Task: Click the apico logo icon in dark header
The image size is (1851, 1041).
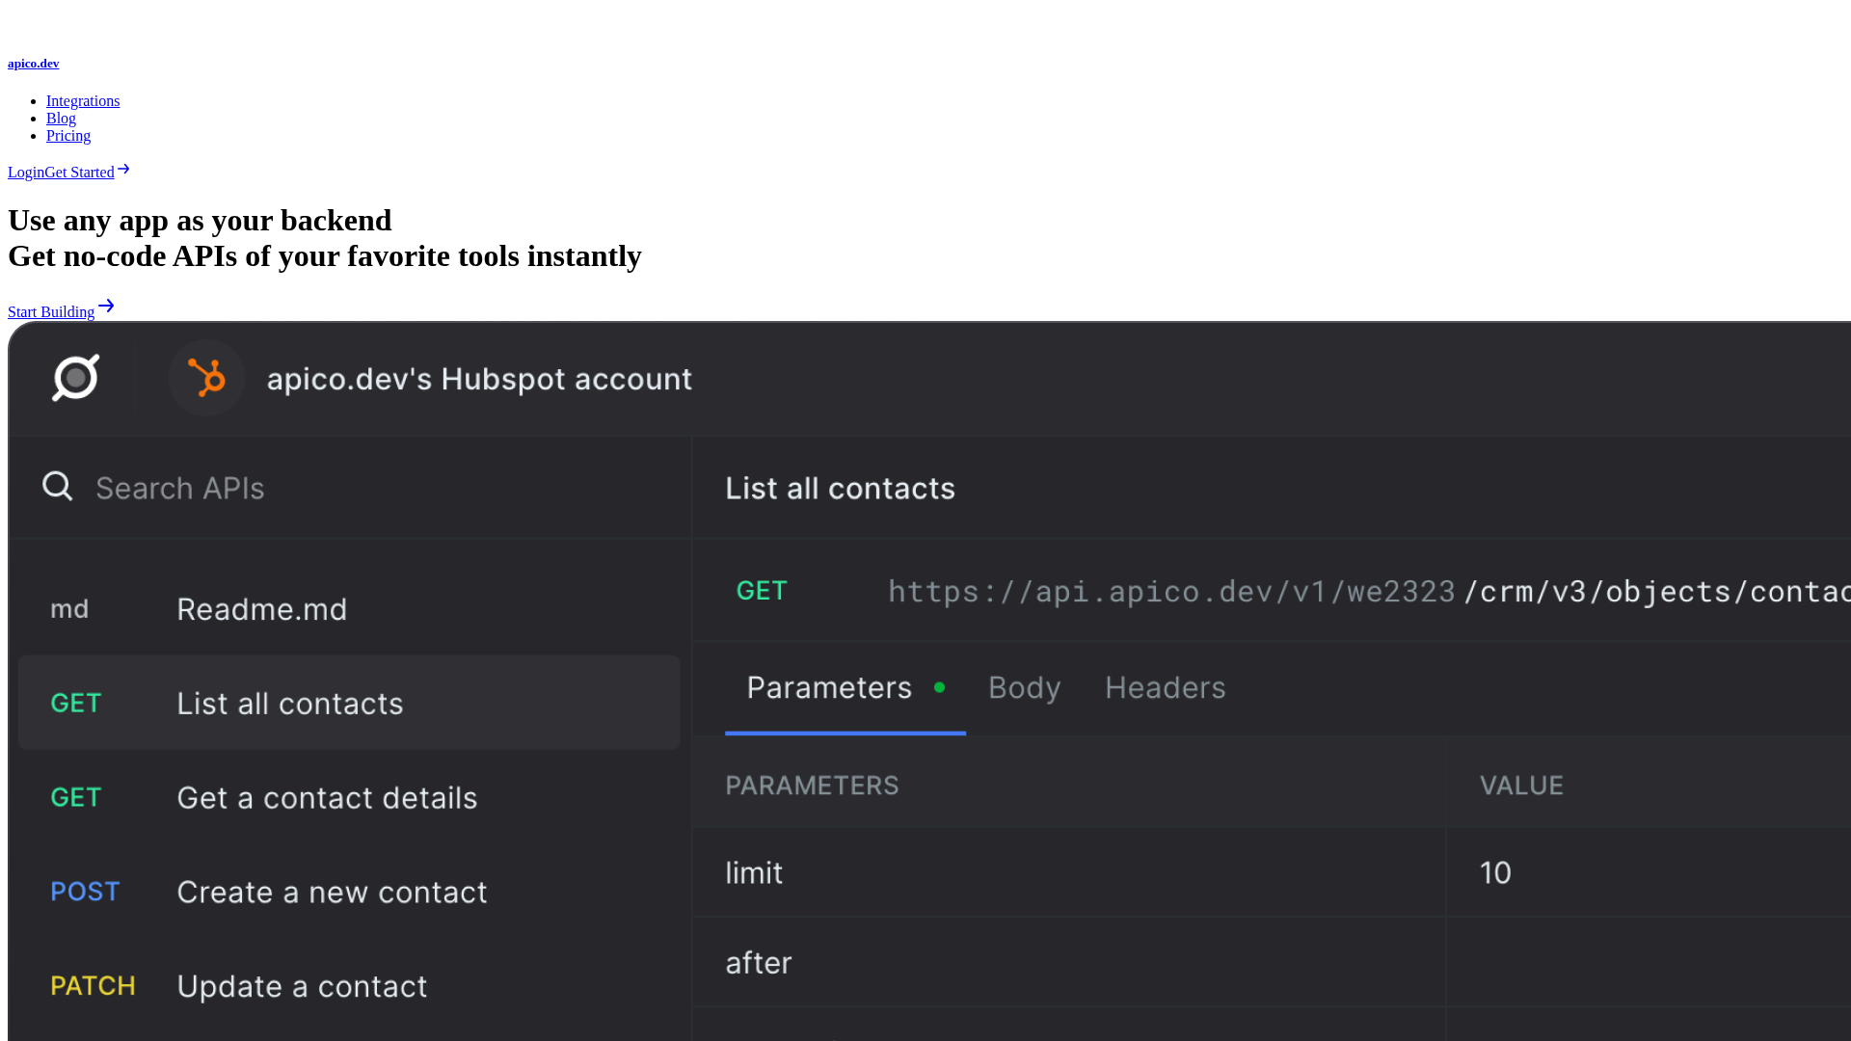Action: click(x=76, y=378)
